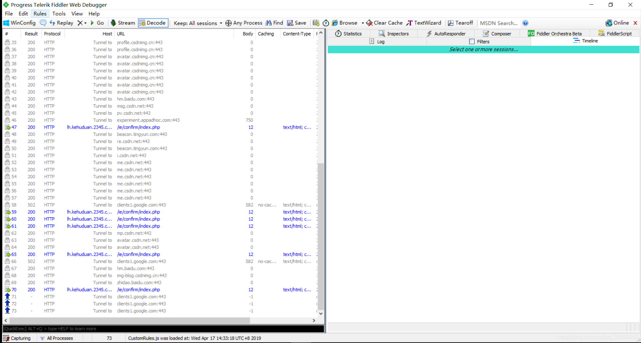
Task: Click the Go resume button
Action: click(97, 23)
